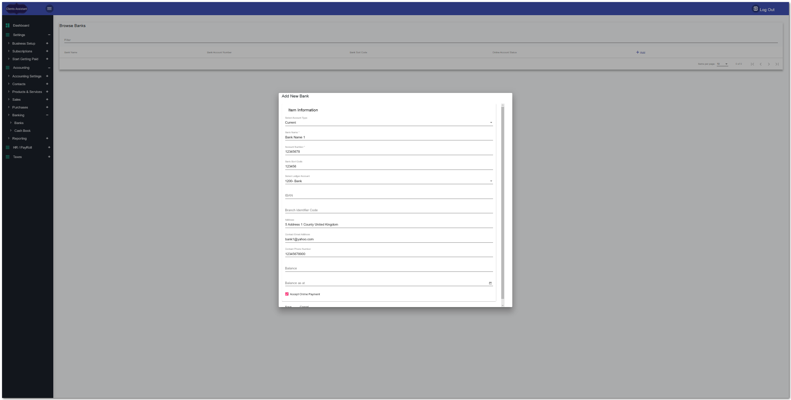Select Cash Book in the sidebar
791x400 pixels.
22,131
